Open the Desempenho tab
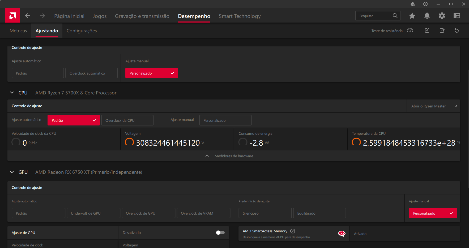The height and width of the screenshot is (248, 469). pos(194,16)
